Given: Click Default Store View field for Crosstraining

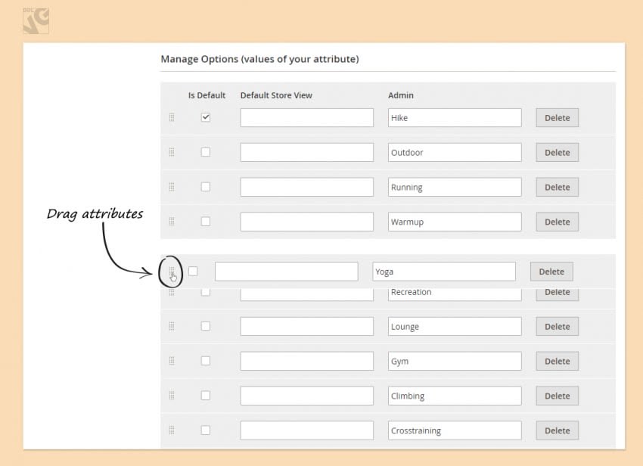Looking at the screenshot, I should click(x=306, y=430).
